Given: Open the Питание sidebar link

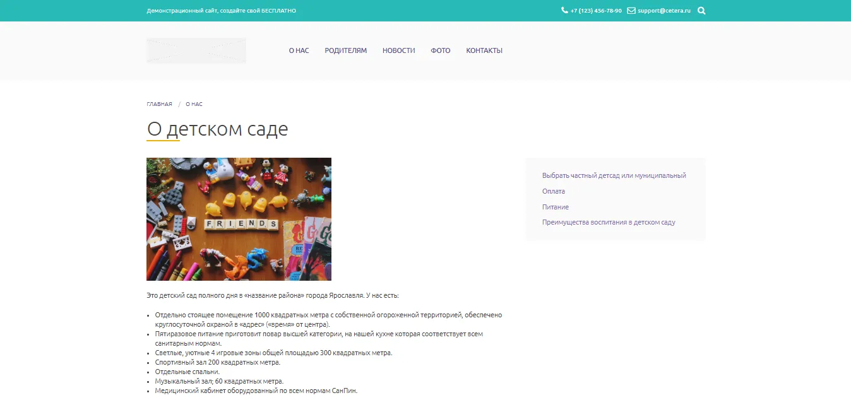Looking at the screenshot, I should (x=556, y=207).
